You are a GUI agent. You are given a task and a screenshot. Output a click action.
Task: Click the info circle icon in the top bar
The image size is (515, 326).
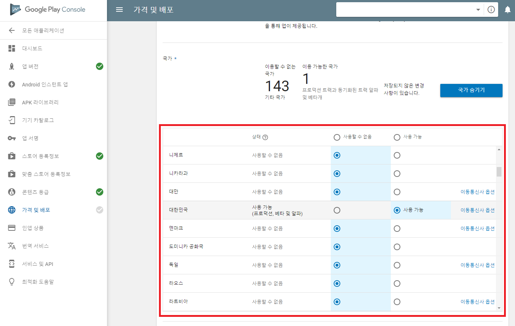(491, 10)
